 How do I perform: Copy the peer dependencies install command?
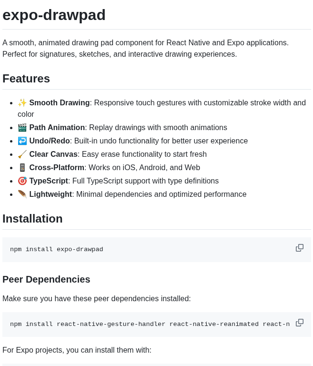click(300, 323)
